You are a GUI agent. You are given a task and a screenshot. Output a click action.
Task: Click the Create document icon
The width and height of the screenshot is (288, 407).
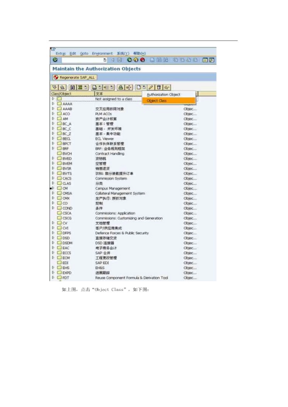[x=139, y=87]
